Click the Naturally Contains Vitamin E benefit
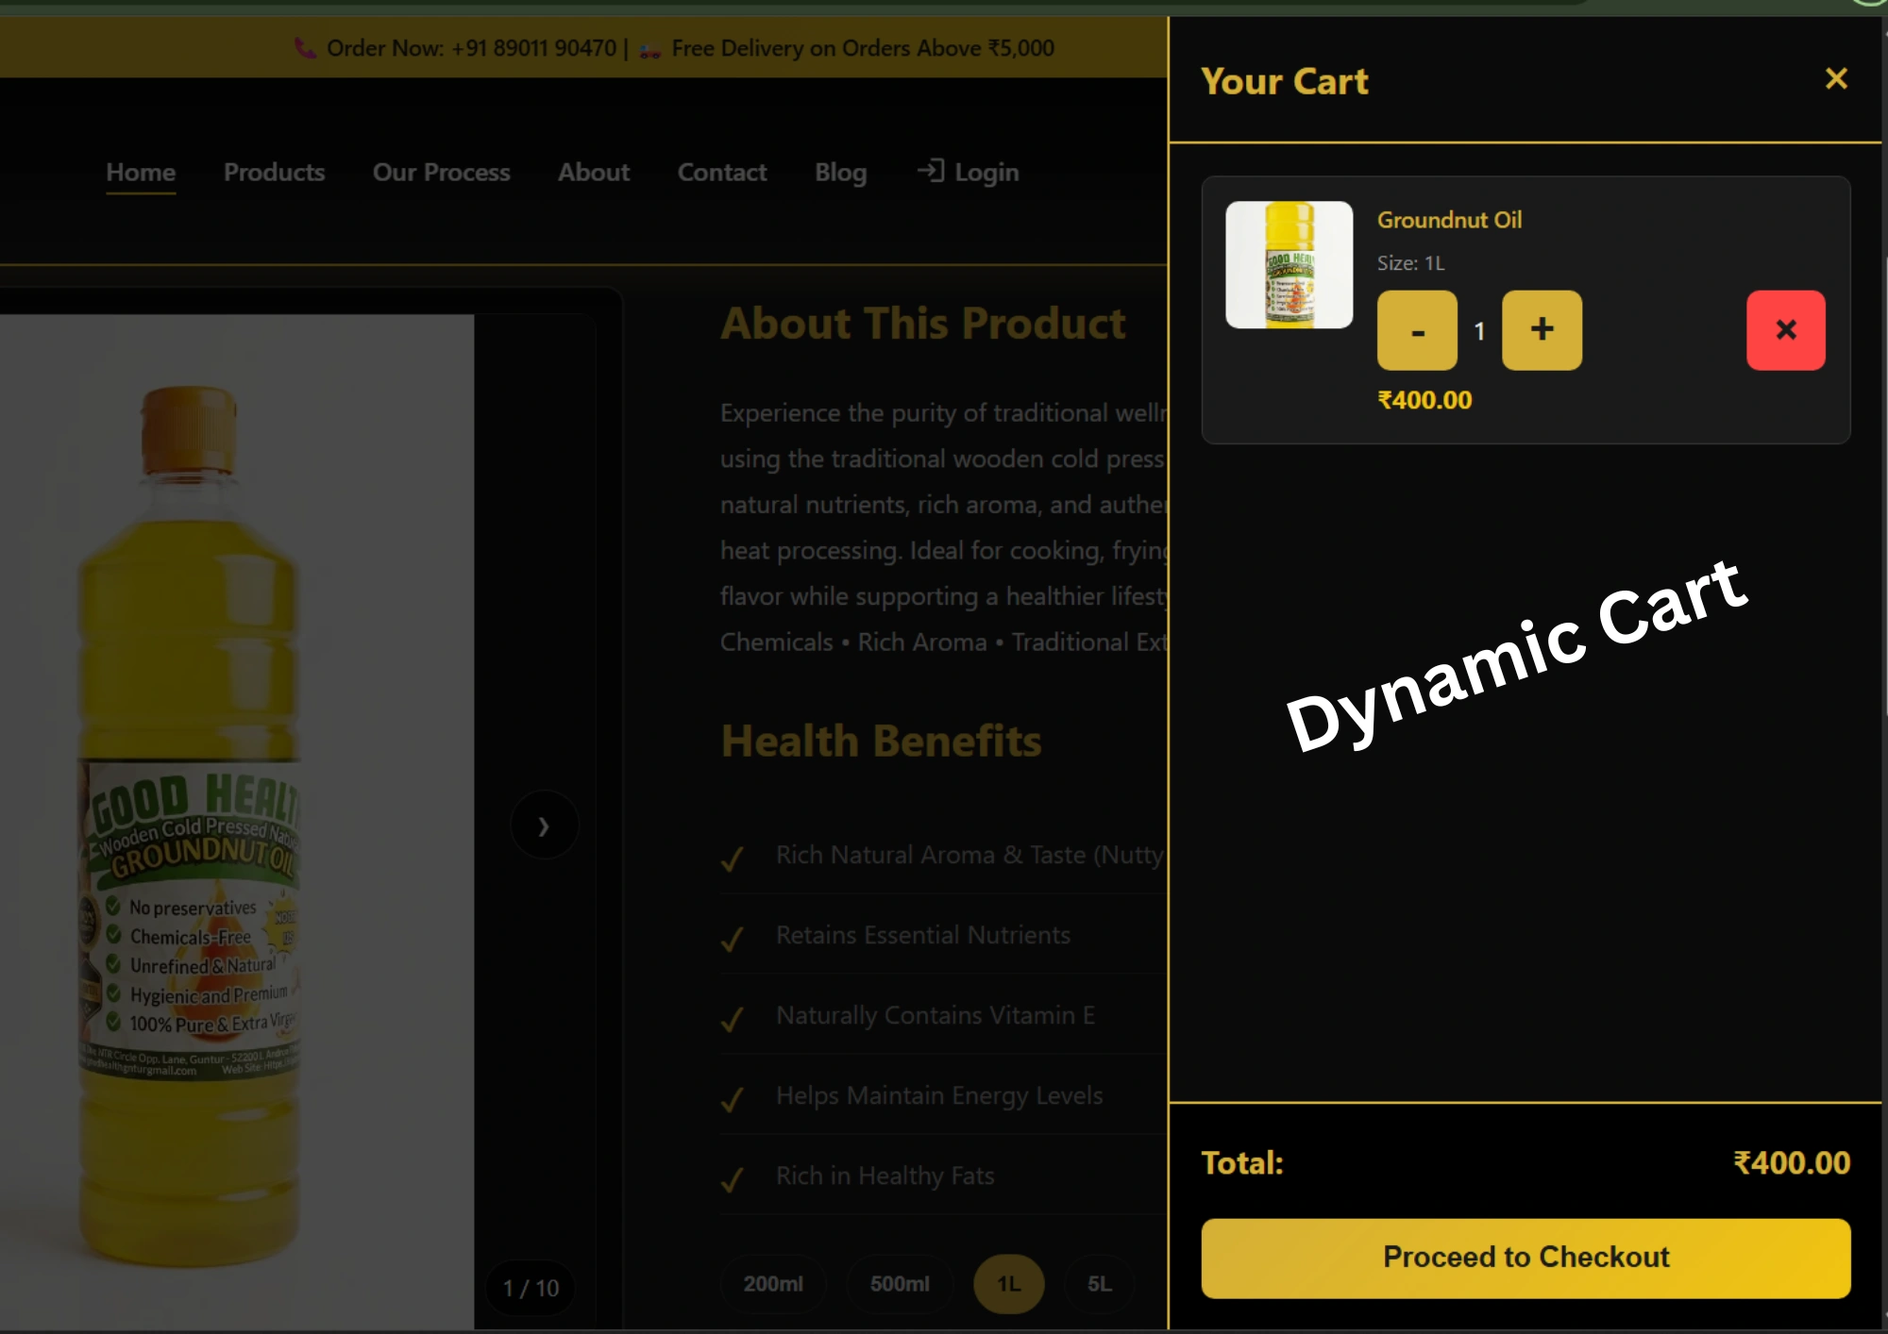 pyautogui.click(x=935, y=1015)
